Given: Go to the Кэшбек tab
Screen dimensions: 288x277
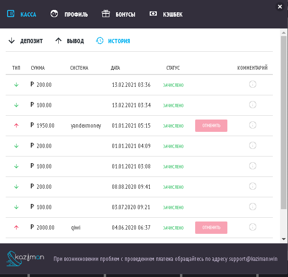Looking at the screenshot, I should click(x=166, y=14).
